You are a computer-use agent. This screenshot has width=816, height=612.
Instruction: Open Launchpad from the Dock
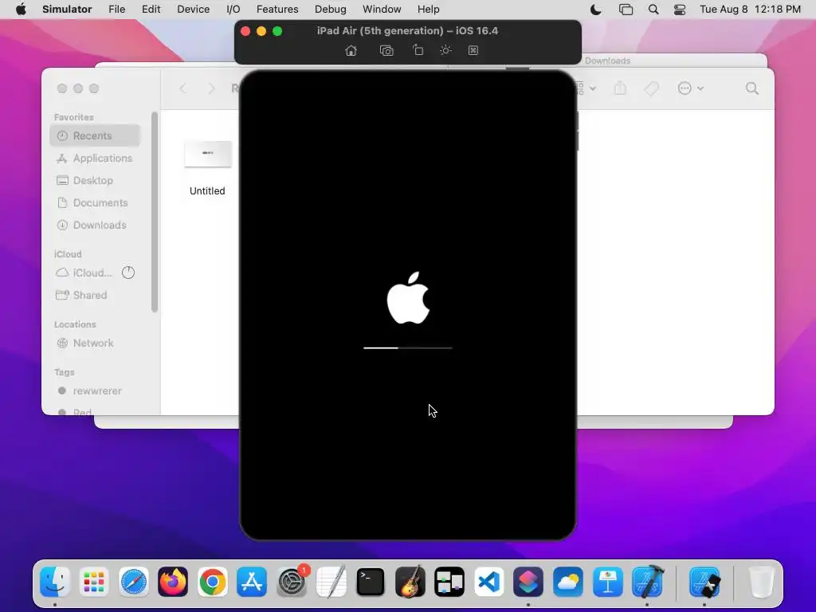coord(94,581)
